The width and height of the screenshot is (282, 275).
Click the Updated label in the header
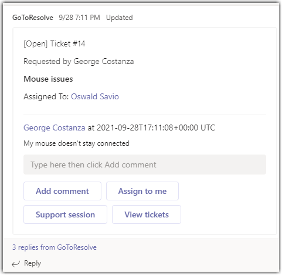tap(120, 18)
